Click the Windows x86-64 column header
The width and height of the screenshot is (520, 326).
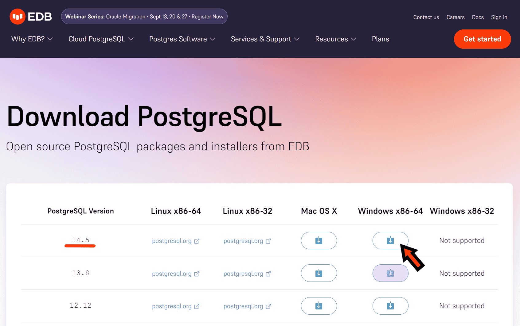pyautogui.click(x=390, y=211)
